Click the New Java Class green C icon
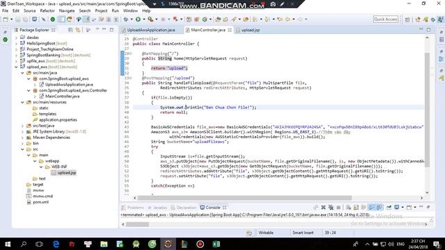The width and height of the screenshot is (445, 250). click(204, 19)
